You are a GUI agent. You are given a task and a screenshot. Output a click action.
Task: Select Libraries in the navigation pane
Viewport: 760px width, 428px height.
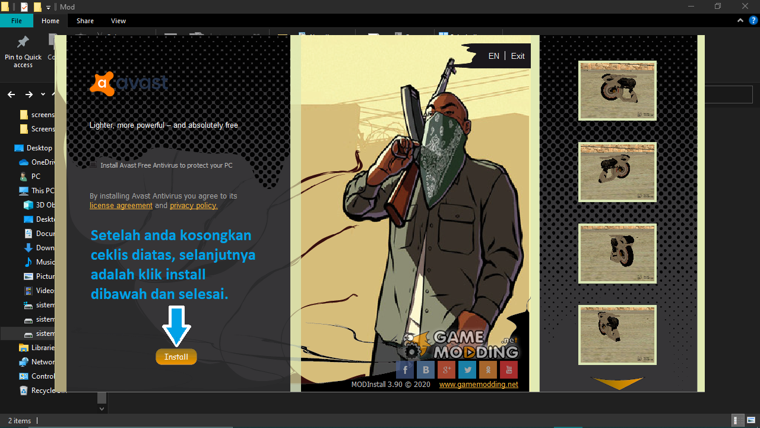[37, 348]
